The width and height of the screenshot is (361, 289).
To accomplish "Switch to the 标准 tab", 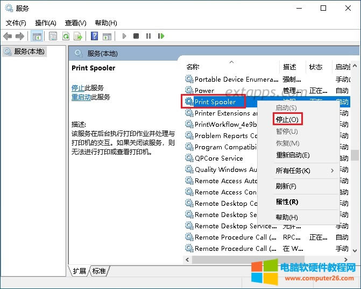I will [99, 271].
